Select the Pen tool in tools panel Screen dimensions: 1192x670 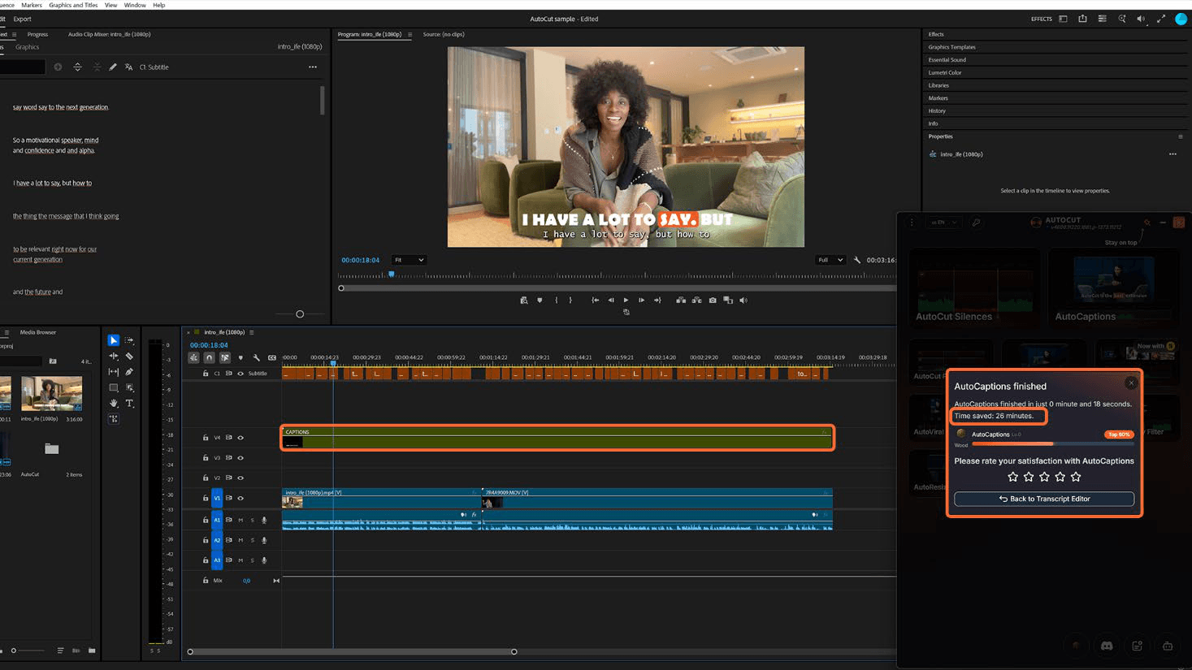tap(129, 372)
